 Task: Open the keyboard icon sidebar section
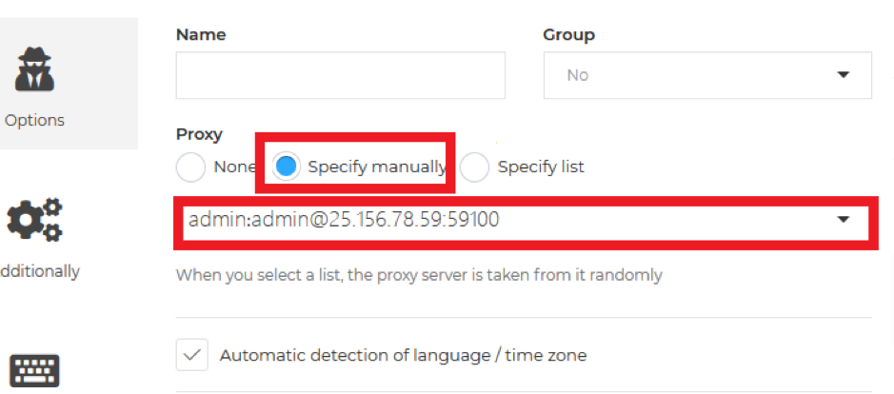35,371
